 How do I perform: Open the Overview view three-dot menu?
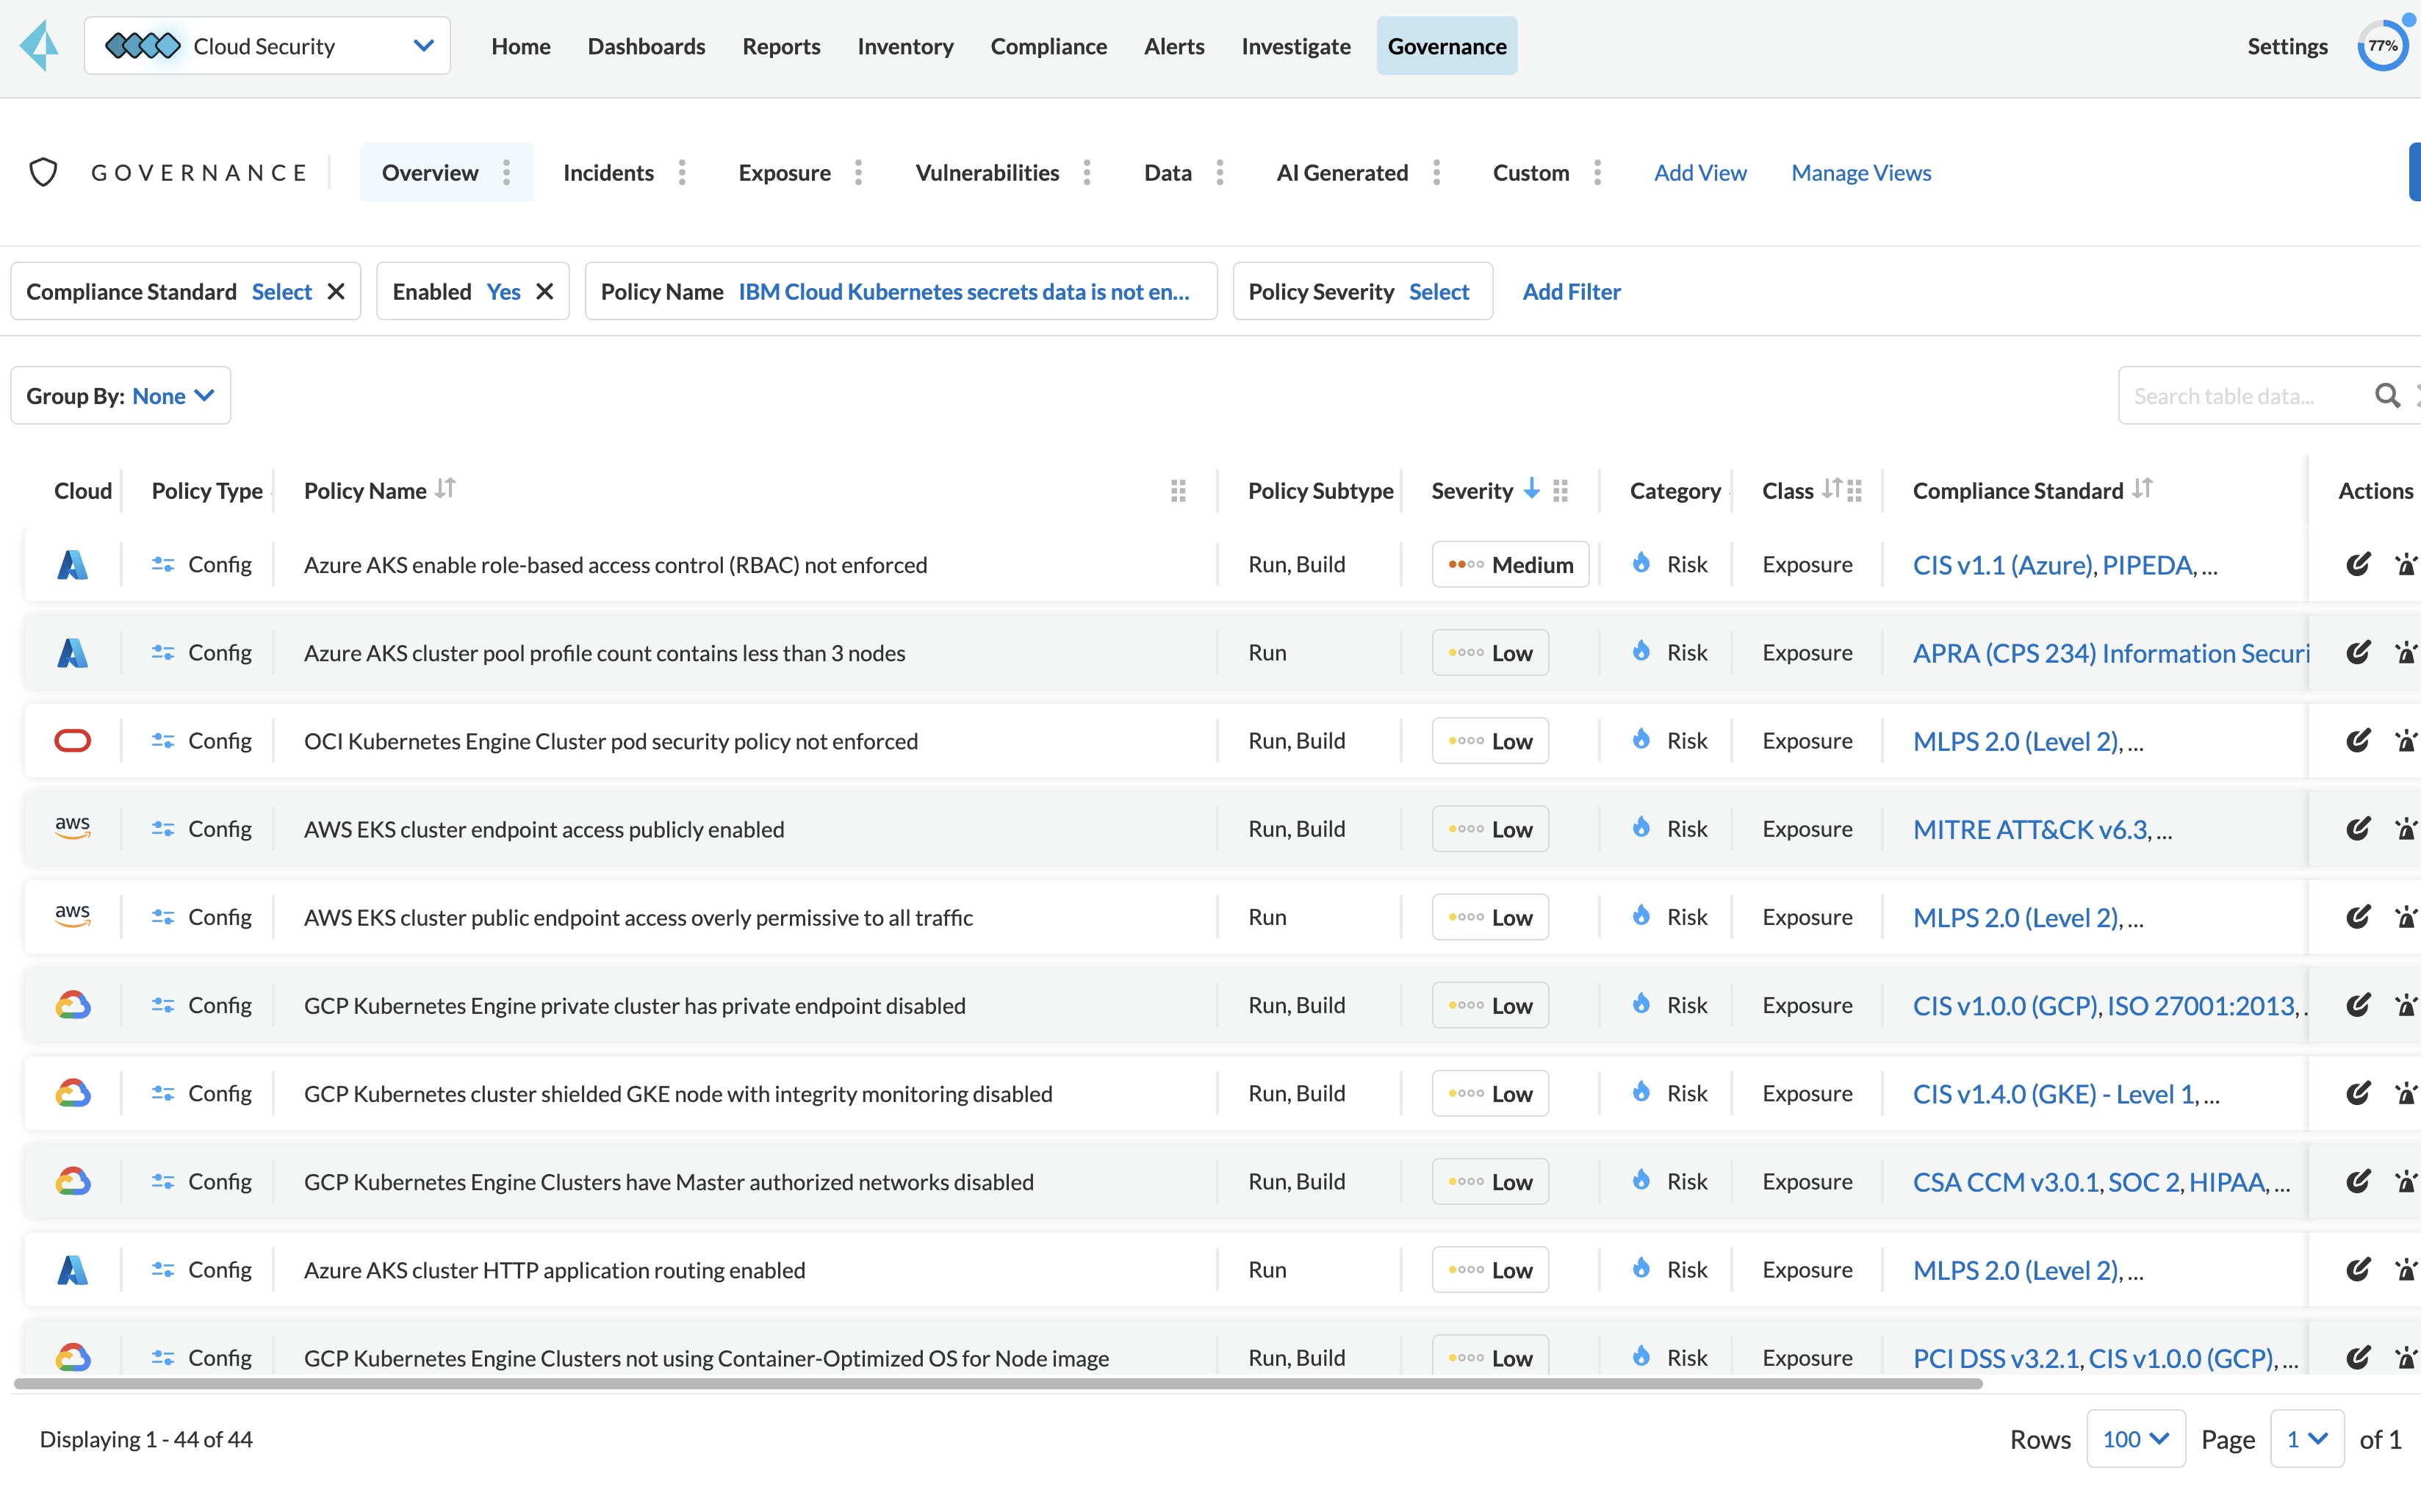point(507,173)
